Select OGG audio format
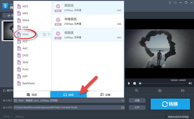The image size is (194, 119). [33, 55]
